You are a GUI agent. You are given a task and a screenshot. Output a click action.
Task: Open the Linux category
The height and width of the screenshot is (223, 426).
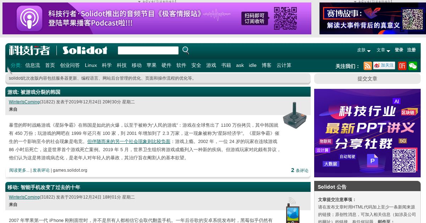91,65
